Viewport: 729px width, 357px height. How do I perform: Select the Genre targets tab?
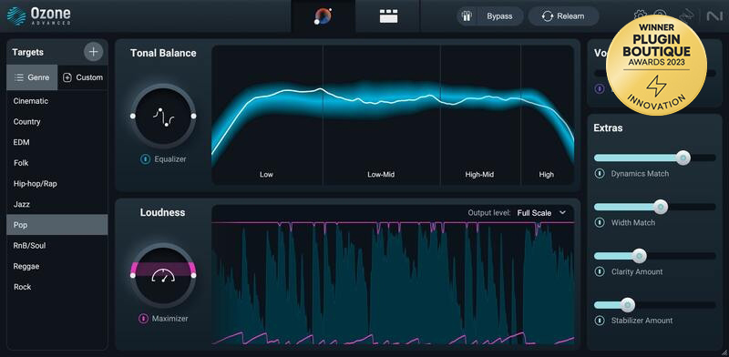[32, 77]
